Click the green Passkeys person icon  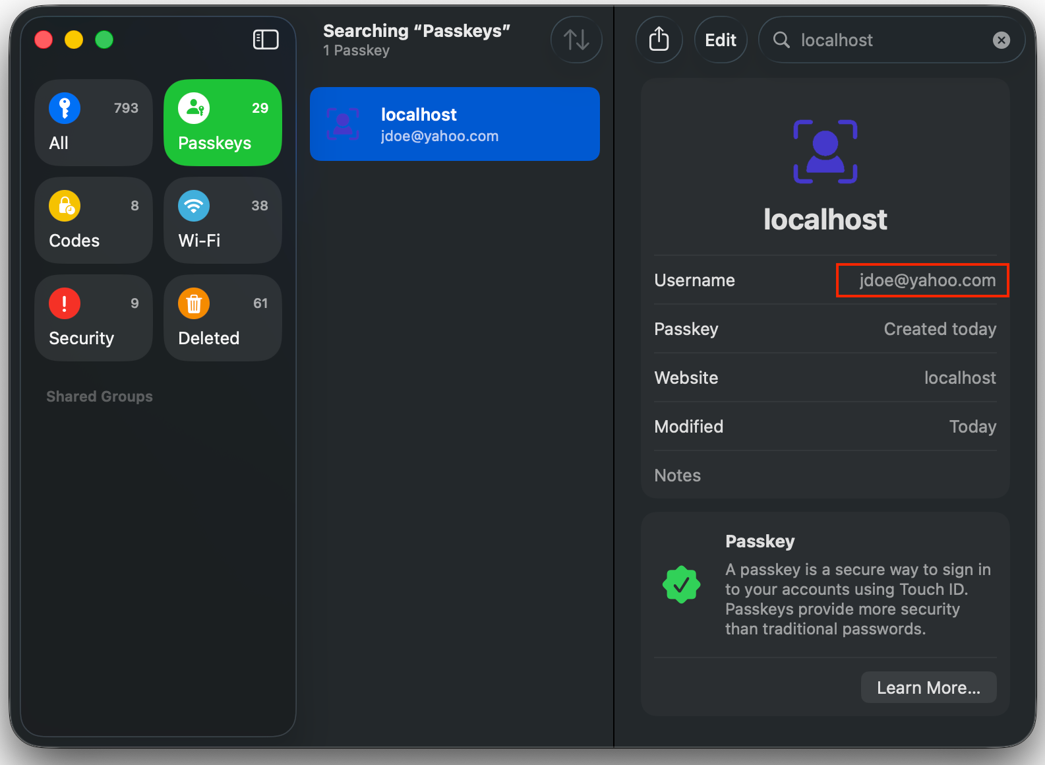(x=194, y=108)
